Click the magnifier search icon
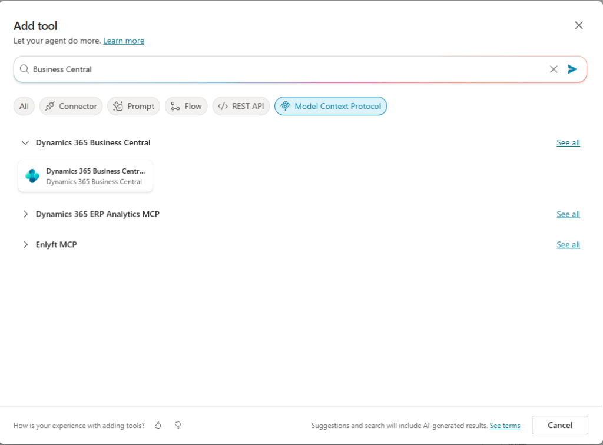The width and height of the screenshot is (603, 445). pos(24,69)
